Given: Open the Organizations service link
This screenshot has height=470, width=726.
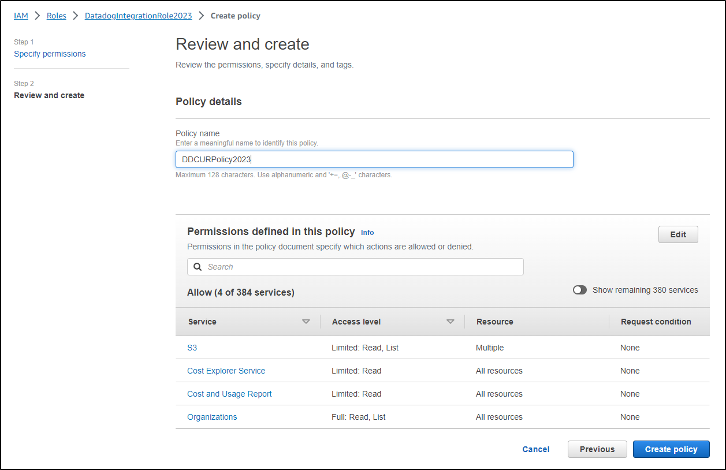Looking at the screenshot, I should click(212, 417).
